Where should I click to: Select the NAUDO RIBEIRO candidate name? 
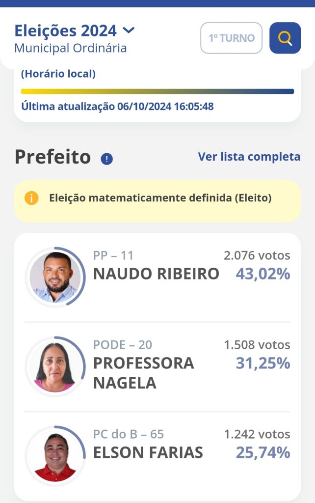click(x=156, y=274)
